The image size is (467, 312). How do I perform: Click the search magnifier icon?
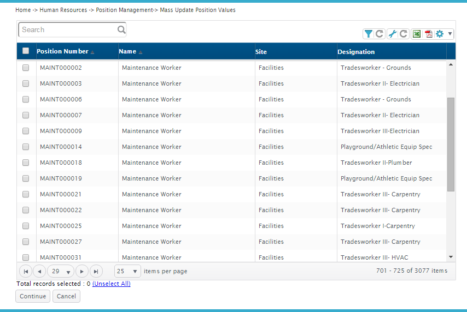[x=121, y=30]
